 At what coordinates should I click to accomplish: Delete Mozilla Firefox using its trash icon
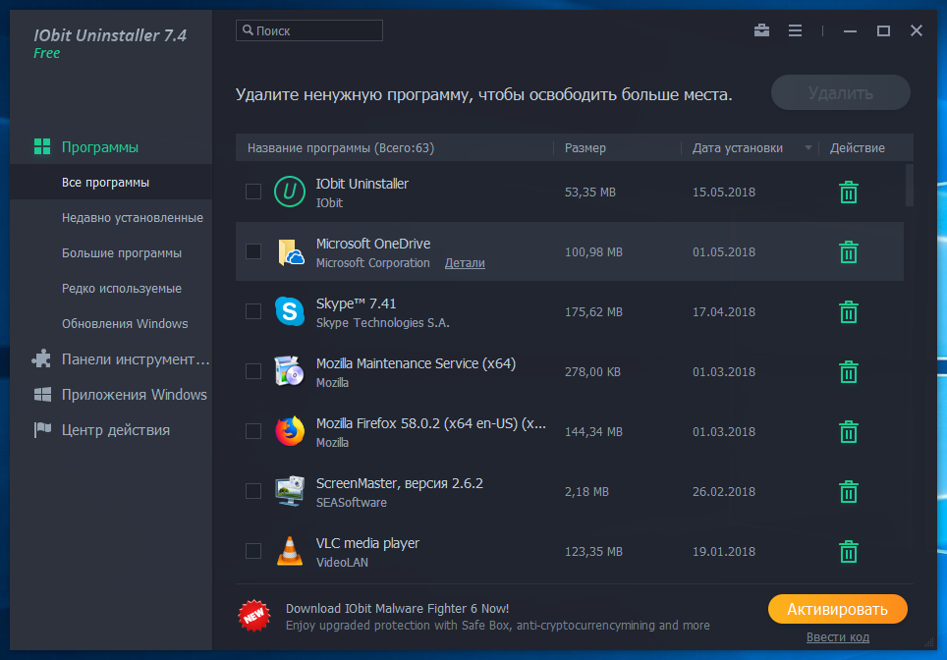coord(849,432)
